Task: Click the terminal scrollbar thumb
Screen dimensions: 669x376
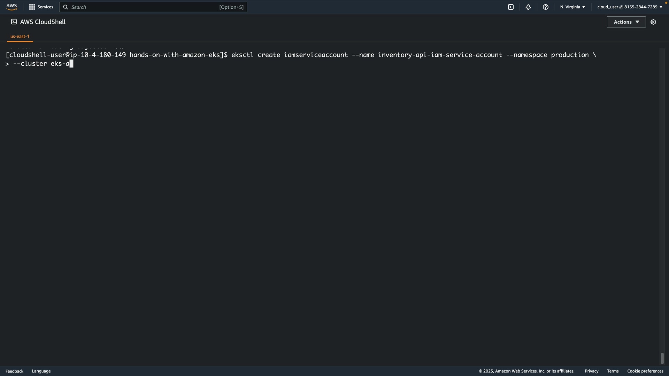Action: click(x=662, y=358)
